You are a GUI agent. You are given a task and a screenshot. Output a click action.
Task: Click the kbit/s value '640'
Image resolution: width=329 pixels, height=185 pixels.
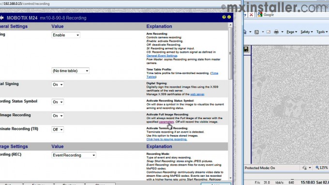click(291, 183)
